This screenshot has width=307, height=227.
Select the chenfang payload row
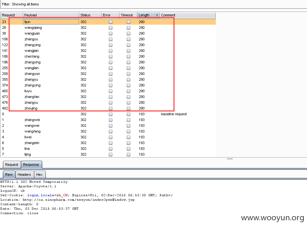pyautogui.click(x=108, y=56)
